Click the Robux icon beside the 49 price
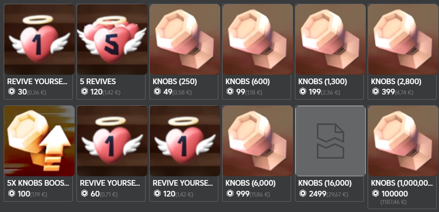 pos(157,91)
